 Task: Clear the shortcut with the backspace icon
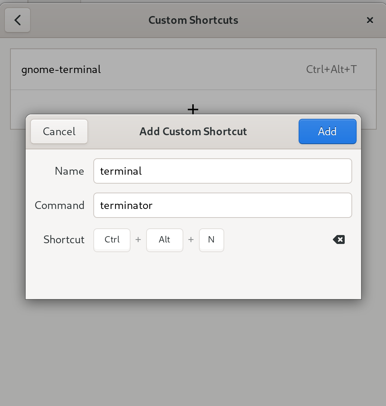click(339, 240)
